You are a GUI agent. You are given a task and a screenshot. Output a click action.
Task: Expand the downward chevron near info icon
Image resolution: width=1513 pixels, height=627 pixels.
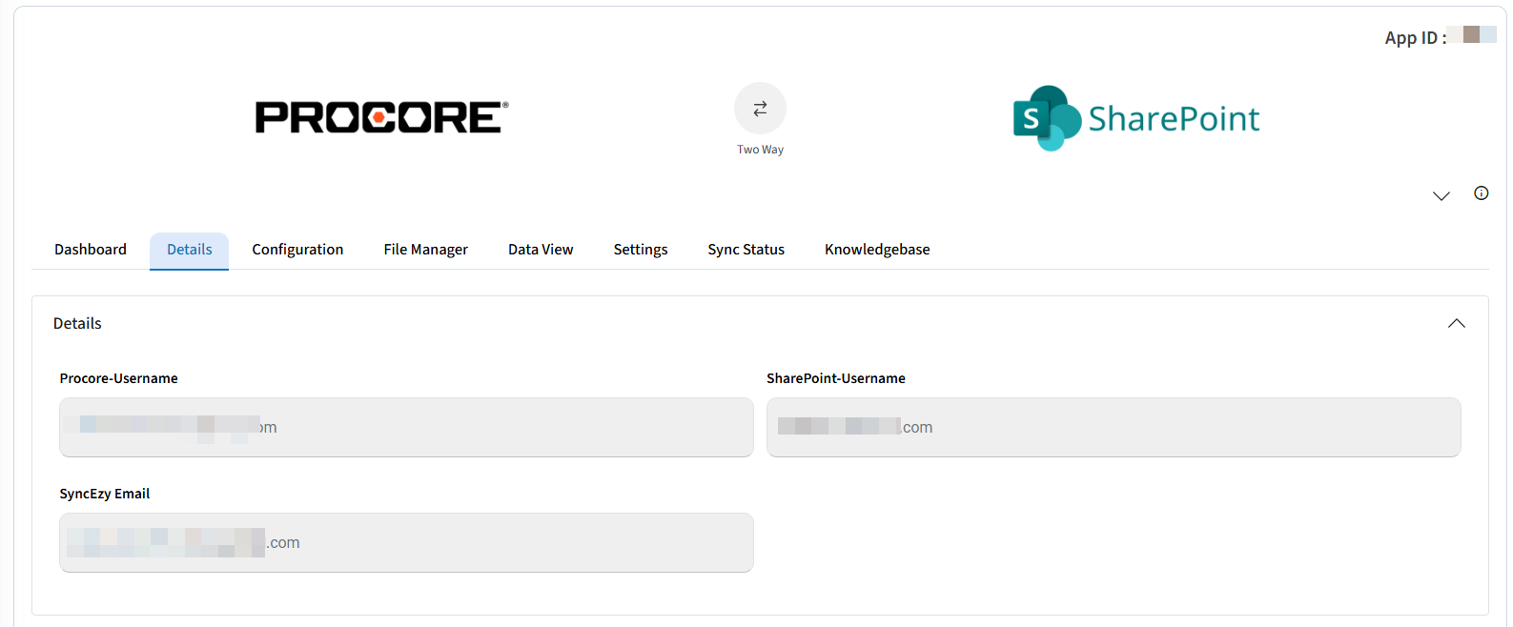point(1441,195)
